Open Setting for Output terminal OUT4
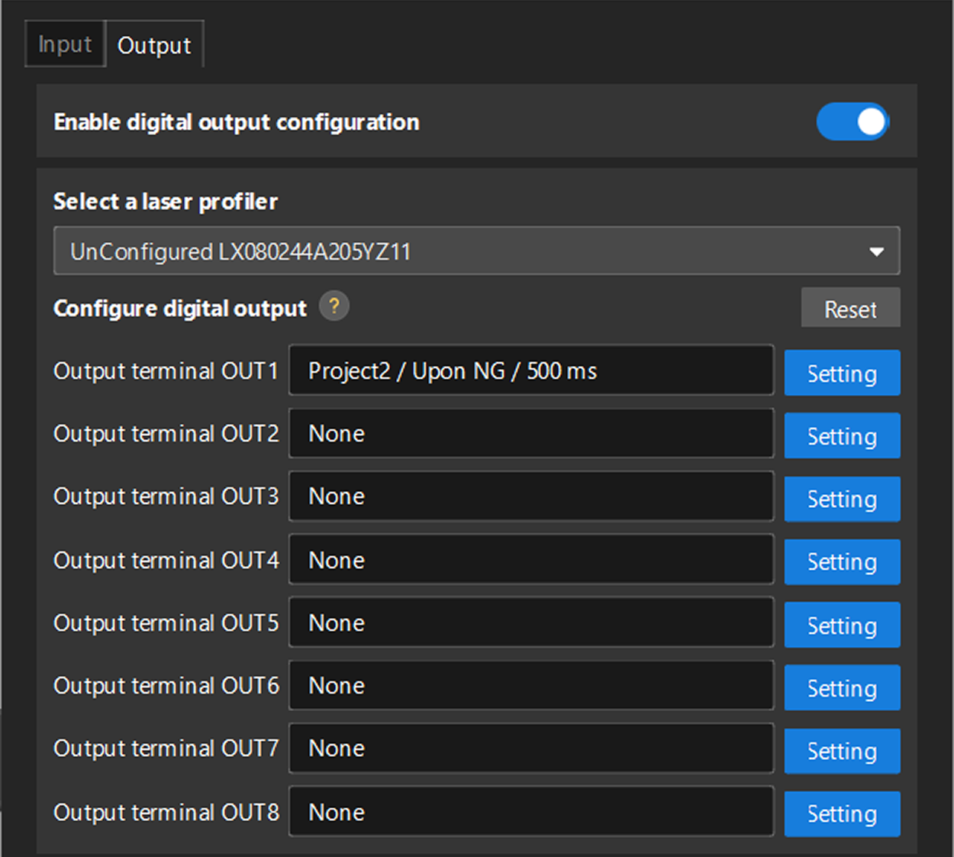This screenshot has width=954, height=857. [841, 561]
